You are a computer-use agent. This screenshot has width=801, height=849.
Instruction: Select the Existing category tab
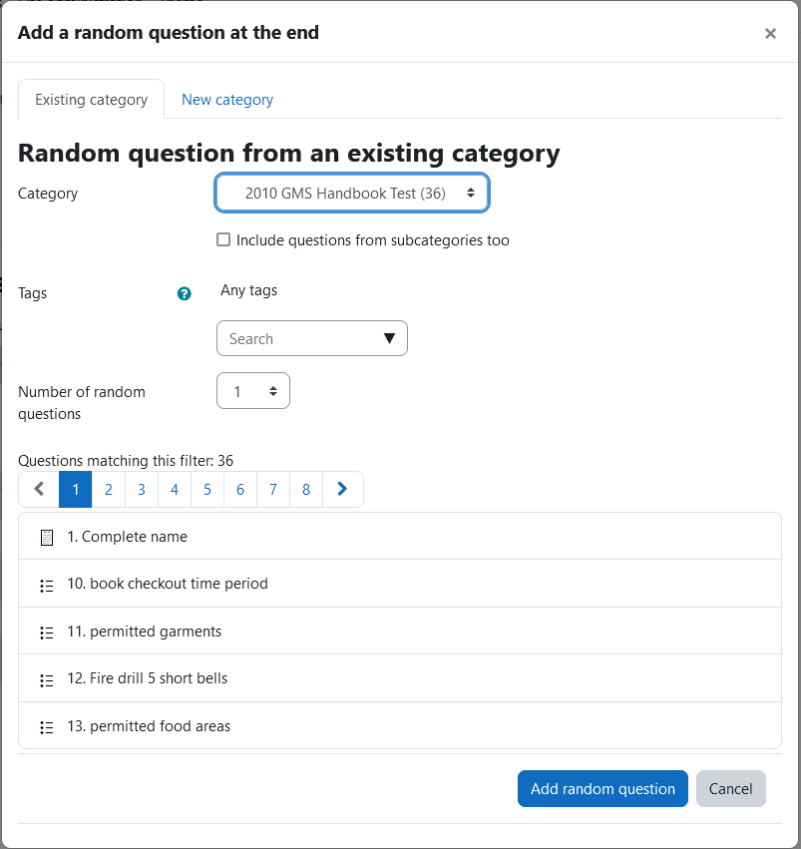92,100
